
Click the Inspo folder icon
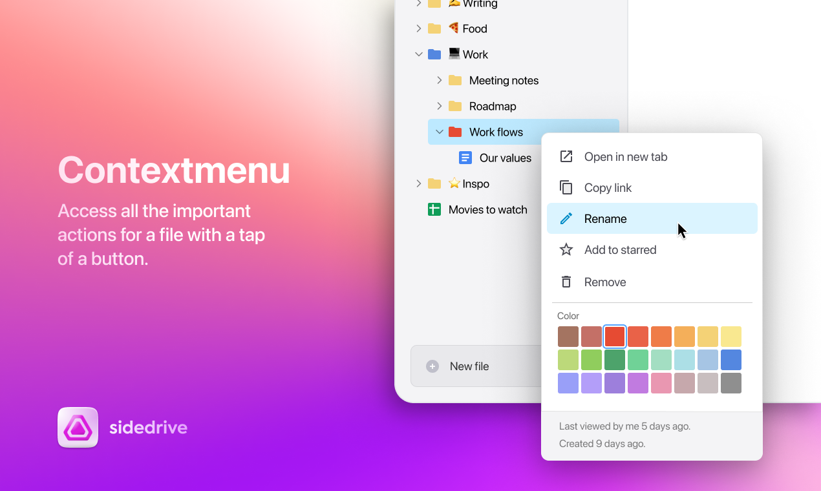[434, 183]
